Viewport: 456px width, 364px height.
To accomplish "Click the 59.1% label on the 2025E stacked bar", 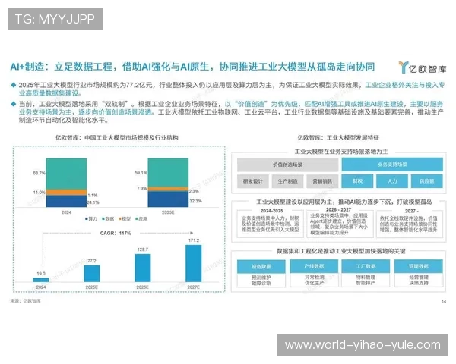I will 141,173.
